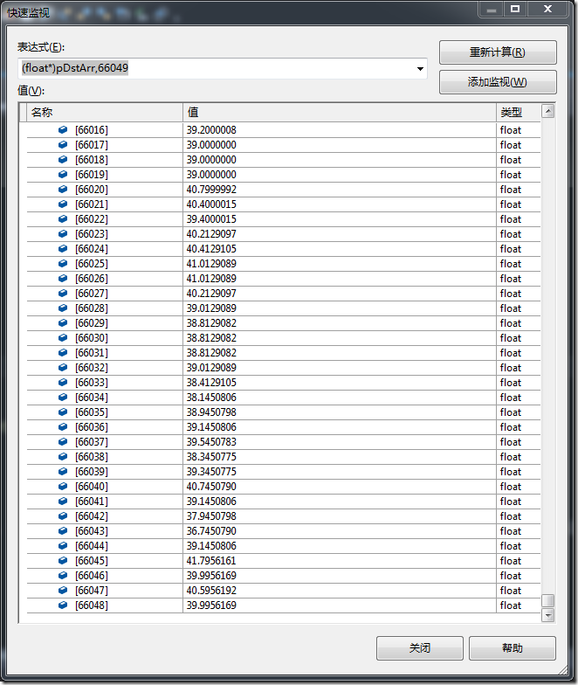
Task: Select row name [66031]
Action: point(91,353)
